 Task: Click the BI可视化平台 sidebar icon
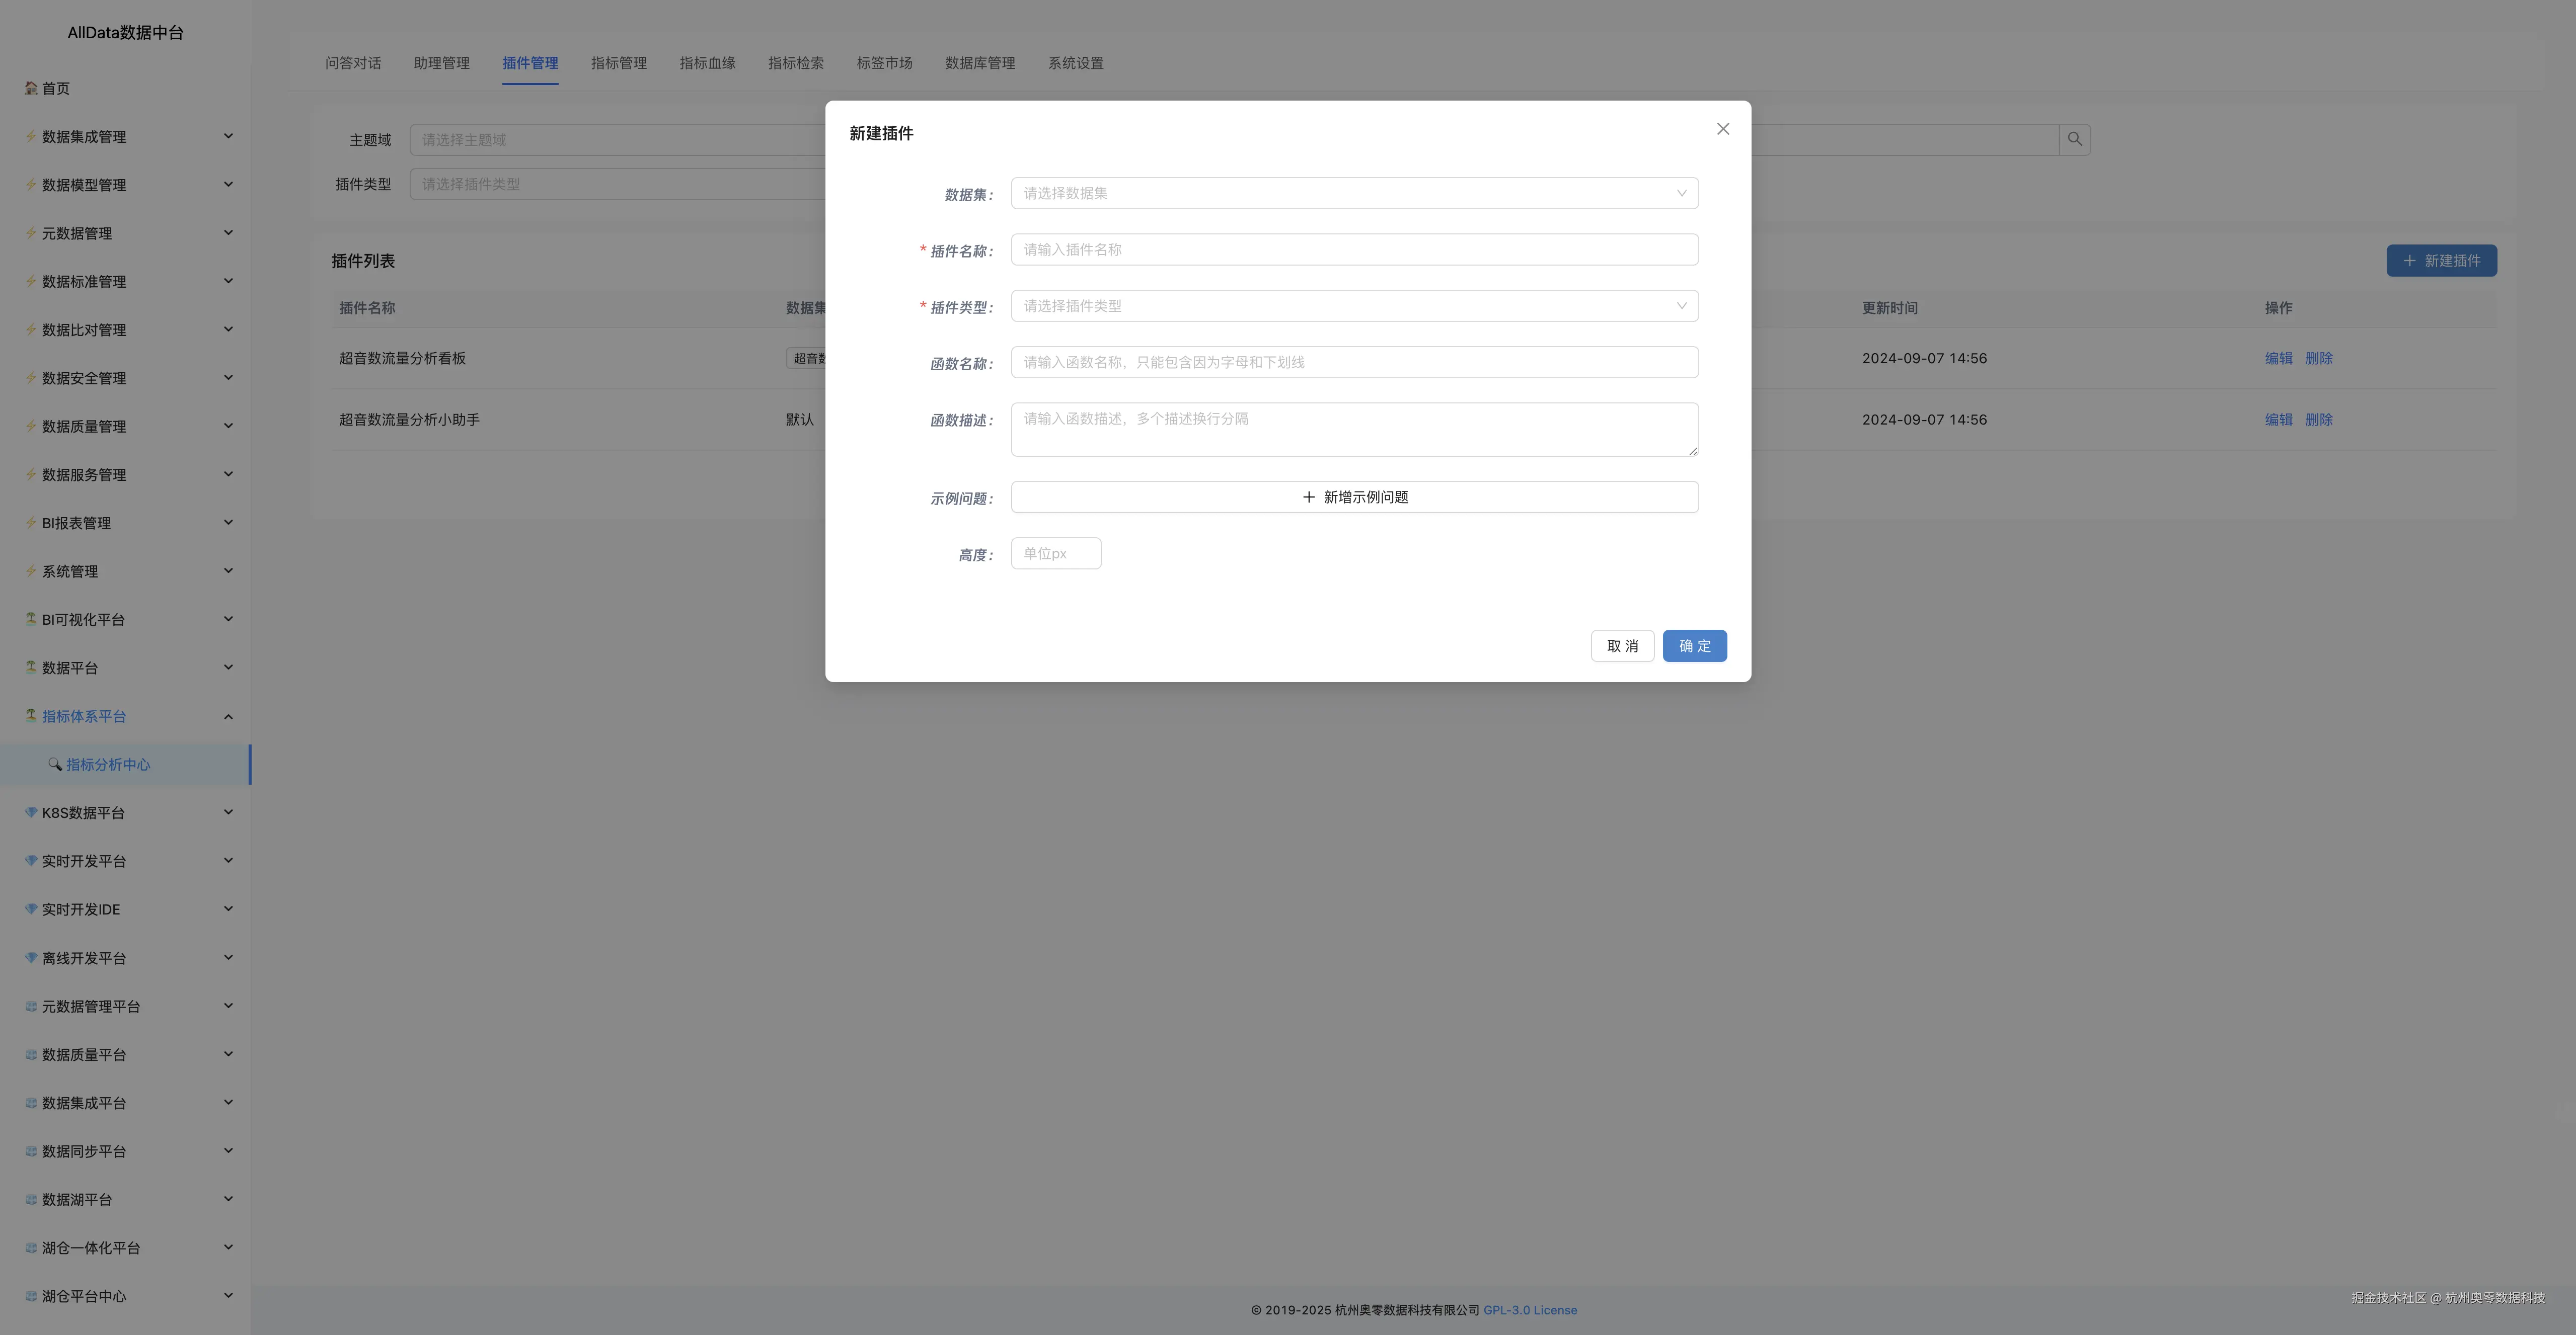[31, 620]
